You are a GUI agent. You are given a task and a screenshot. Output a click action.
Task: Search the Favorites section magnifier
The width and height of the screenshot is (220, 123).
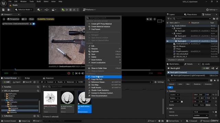[x=38, y=87]
